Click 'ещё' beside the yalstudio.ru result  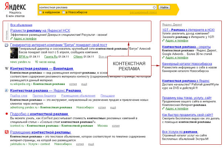point(91,144)
